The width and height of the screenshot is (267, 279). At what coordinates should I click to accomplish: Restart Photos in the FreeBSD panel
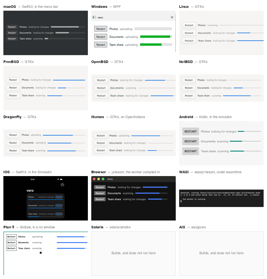point(13,80)
